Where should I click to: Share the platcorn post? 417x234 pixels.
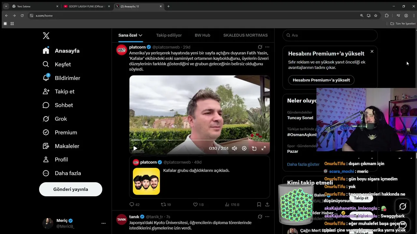[267, 204]
